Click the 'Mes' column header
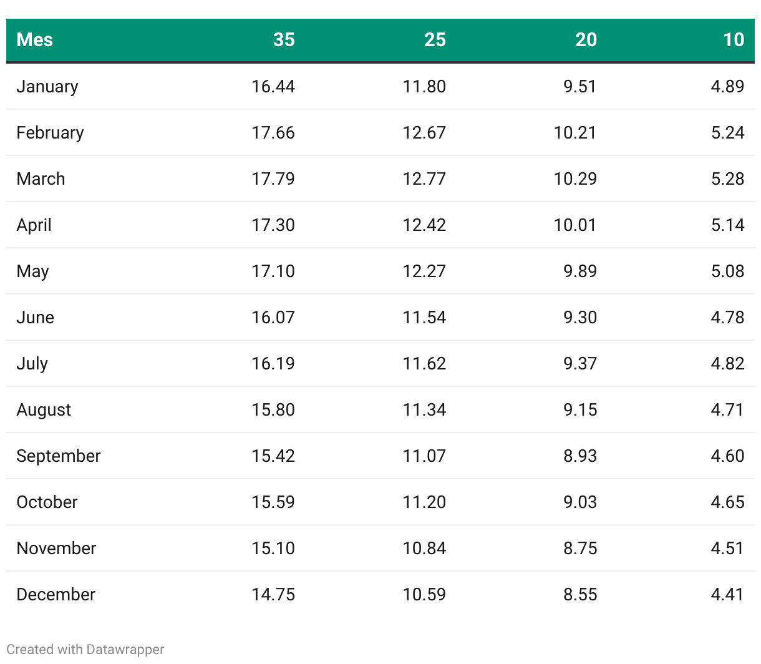The height and width of the screenshot is (664, 761). click(x=35, y=40)
